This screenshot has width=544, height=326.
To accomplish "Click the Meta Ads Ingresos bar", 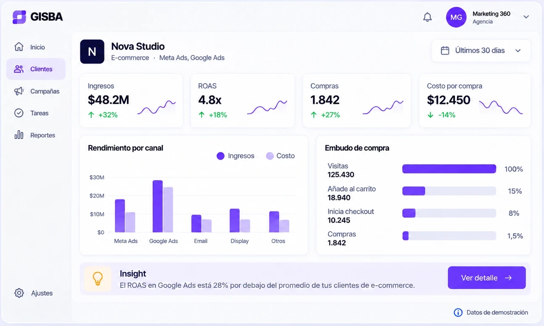I will [120, 216].
